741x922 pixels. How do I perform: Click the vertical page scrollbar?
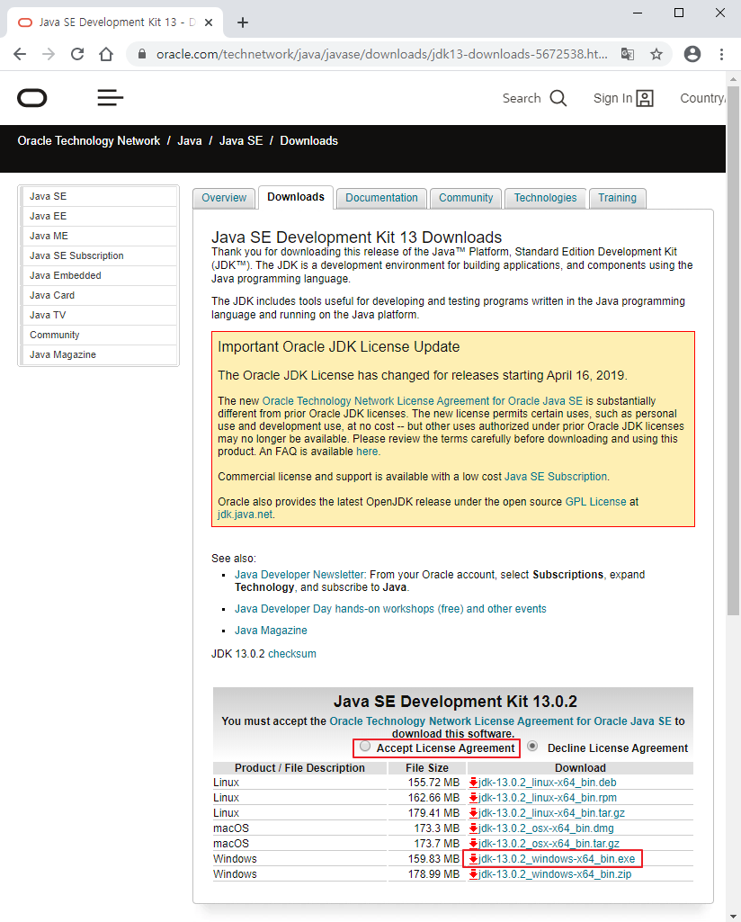(735, 360)
